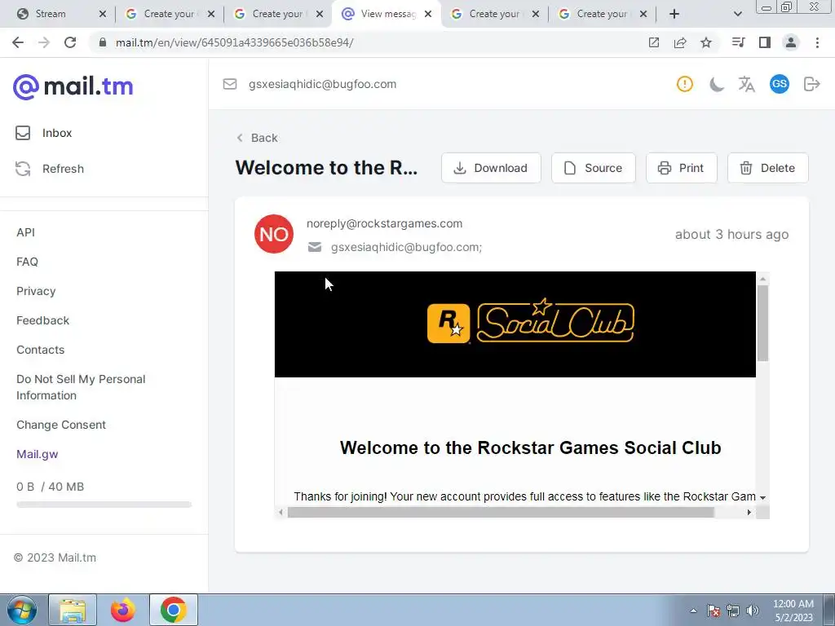Bookmark this page with star
The image size is (835, 626).
(x=706, y=42)
